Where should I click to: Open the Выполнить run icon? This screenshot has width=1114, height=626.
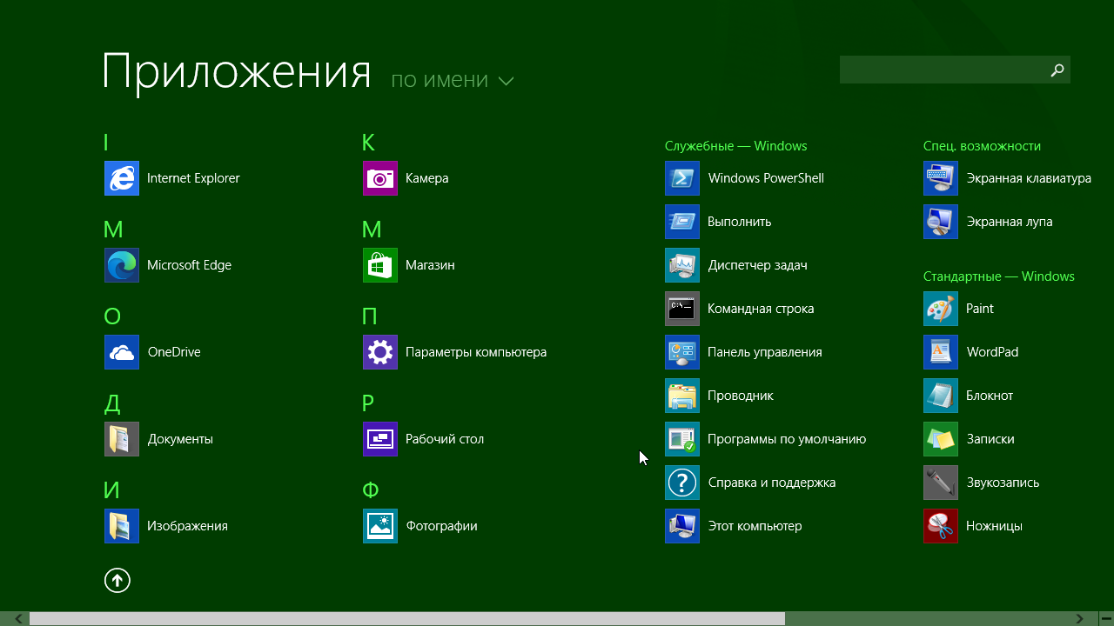coord(682,222)
